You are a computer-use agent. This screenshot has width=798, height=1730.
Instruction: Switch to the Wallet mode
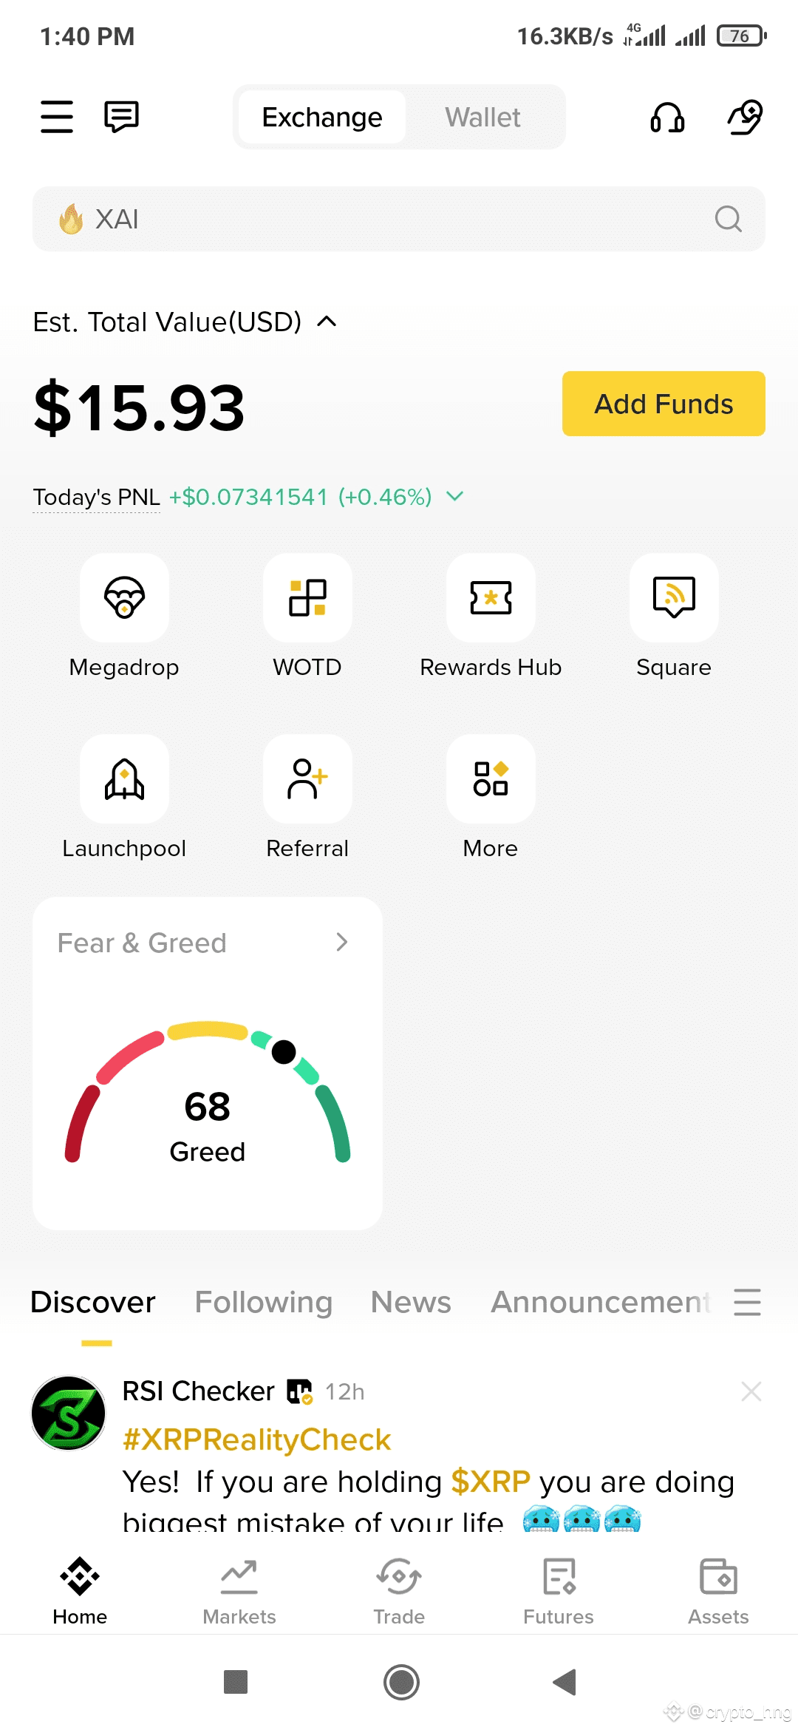click(x=482, y=117)
